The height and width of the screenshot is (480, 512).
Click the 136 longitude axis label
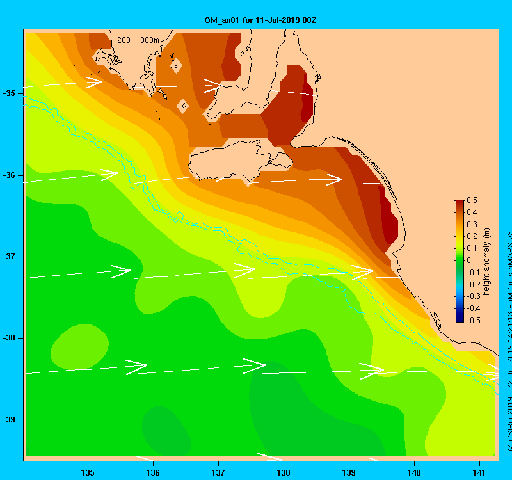coord(153,472)
